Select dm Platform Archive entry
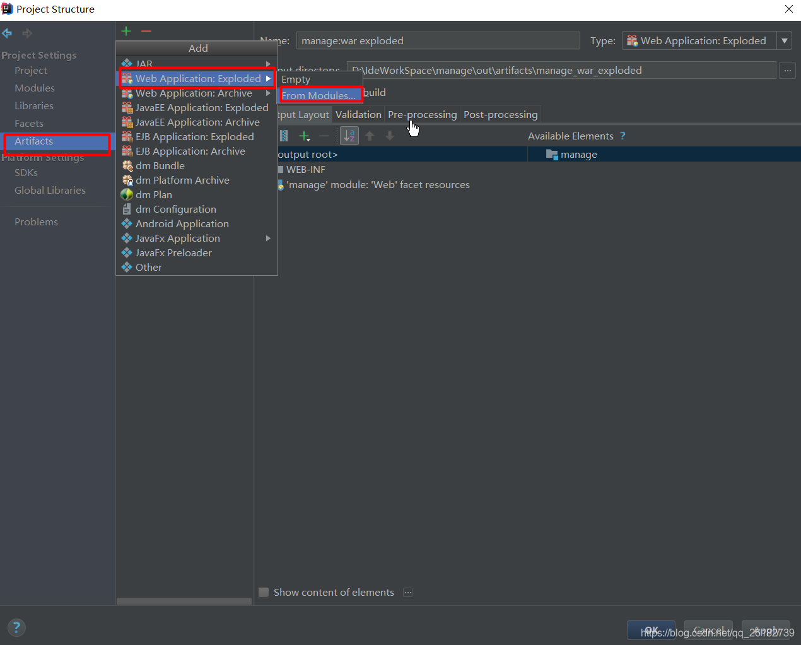Image resolution: width=801 pixels, height=645 pixels. pos(197,180)
